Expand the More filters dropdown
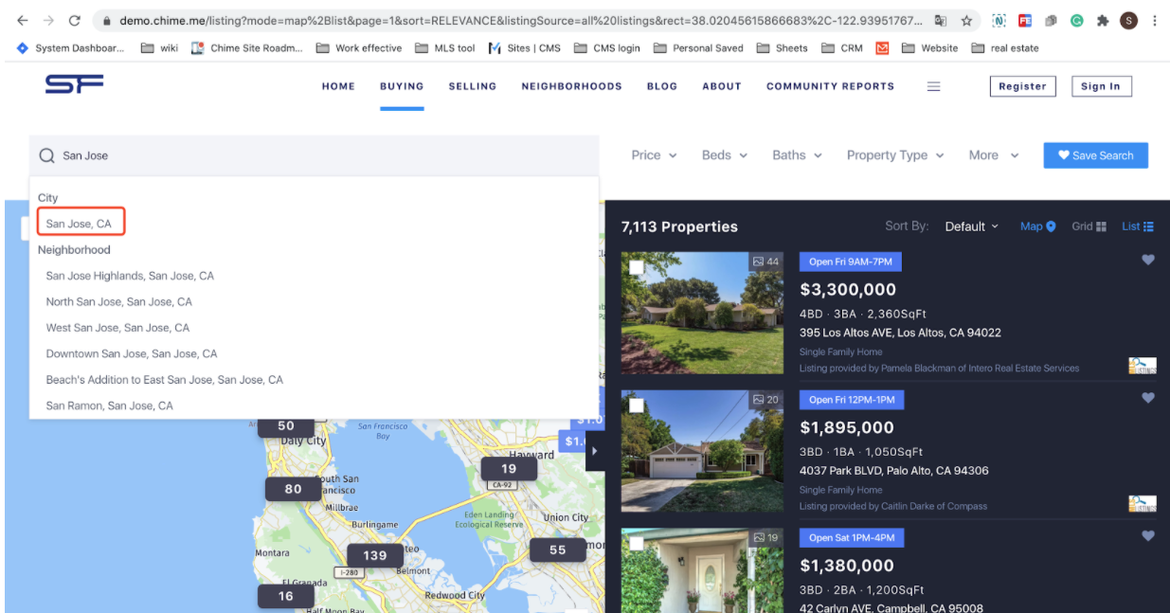The image size is (1170, 613). (x=994, y=155)
